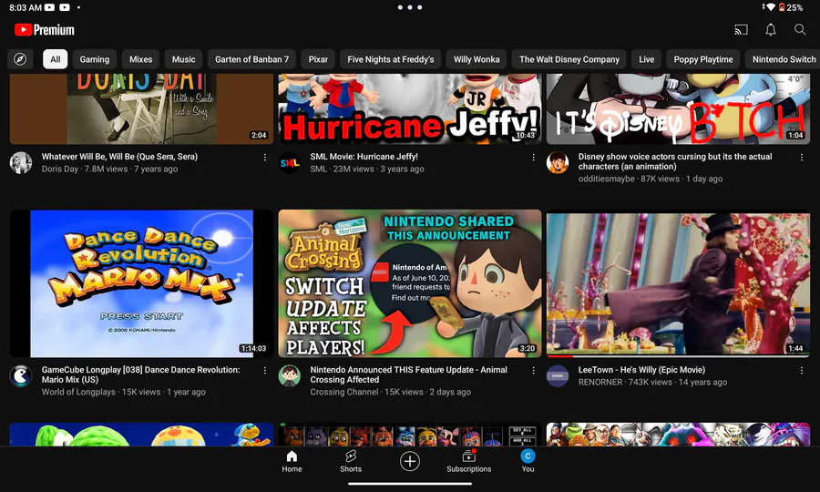Viewport: 820px width, 492px height.
Task: Select Garten of Banban 7 chip
Action: point(251,59)
